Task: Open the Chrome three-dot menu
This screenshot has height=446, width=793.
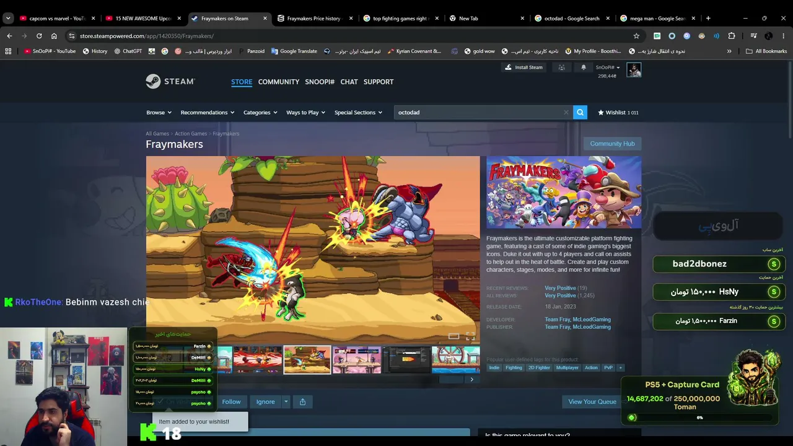Action: coord(784,36)
